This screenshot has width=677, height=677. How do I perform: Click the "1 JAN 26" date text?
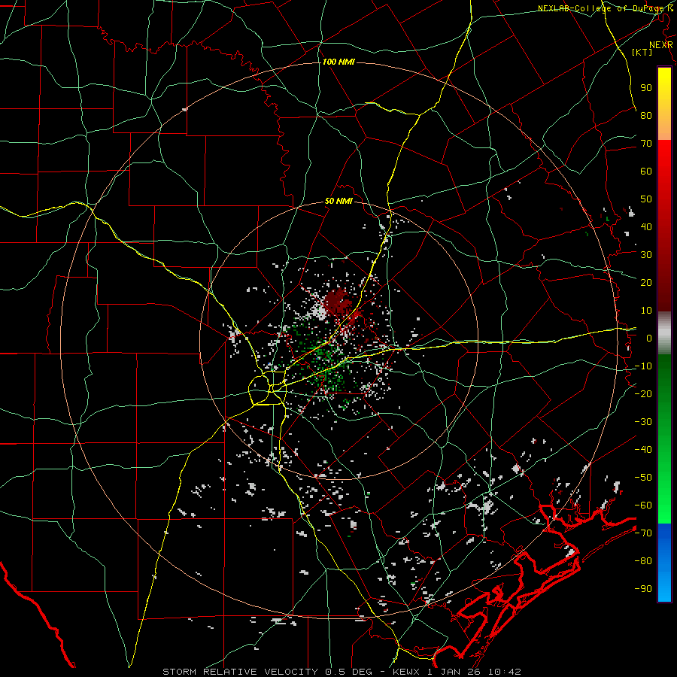[x=454, y=672]
